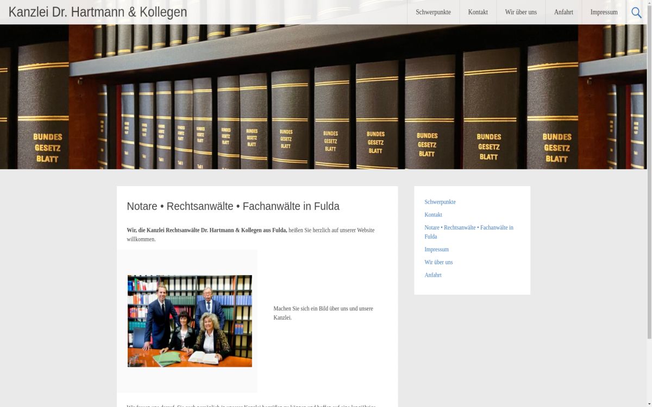
Task: Click the site title "Kanzlei Dr. Hartmann & Kollegen"
Action: coord(98,12)
